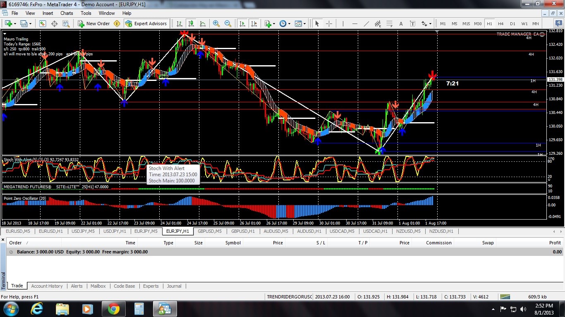Click the volume icon in system tray

coord(524,309)
